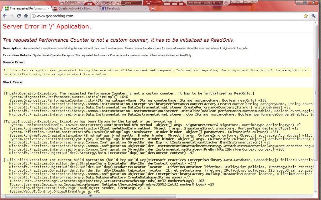Click the vertical scrollbar thumb

315,92
